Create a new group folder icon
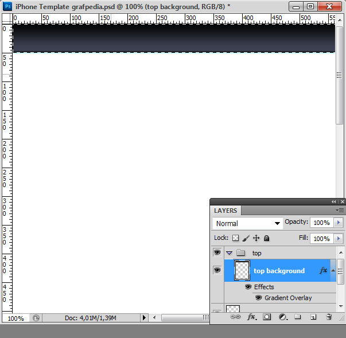This screenshot has height=338, width=346. (x=297, y=317)
